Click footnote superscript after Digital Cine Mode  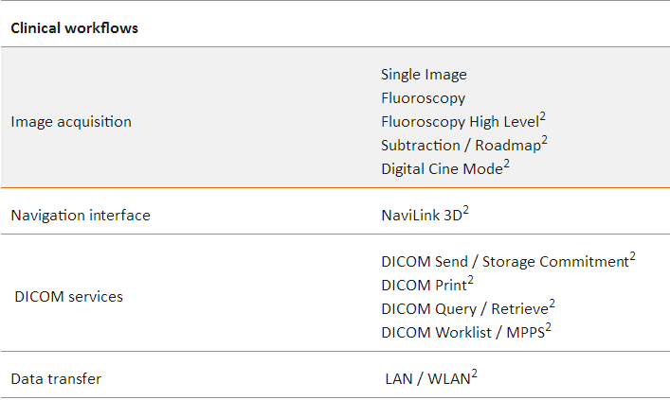507,164
